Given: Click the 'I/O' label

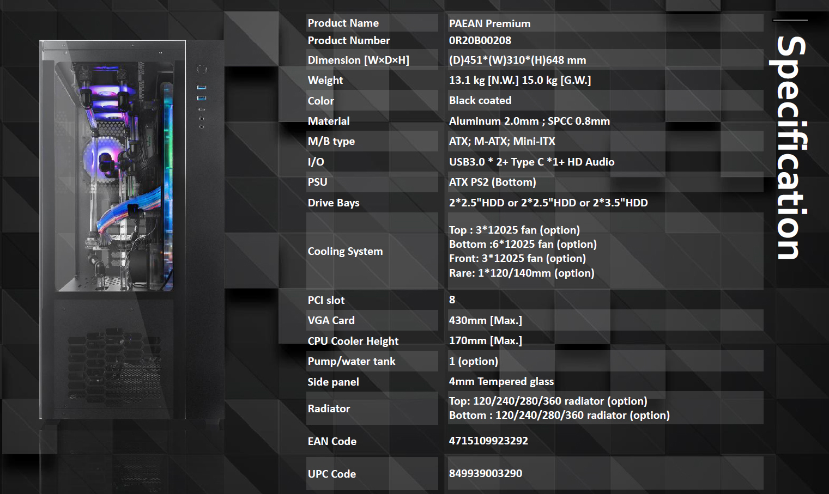Looking at the screenshot, I should 316,162.
